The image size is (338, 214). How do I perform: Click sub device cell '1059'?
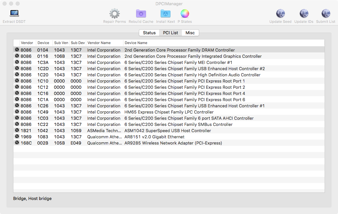pyautogui.click(x=76, y=131)
